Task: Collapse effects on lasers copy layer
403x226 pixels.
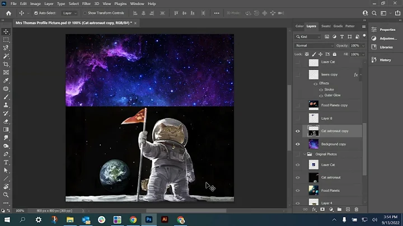Action: (361, 75)
